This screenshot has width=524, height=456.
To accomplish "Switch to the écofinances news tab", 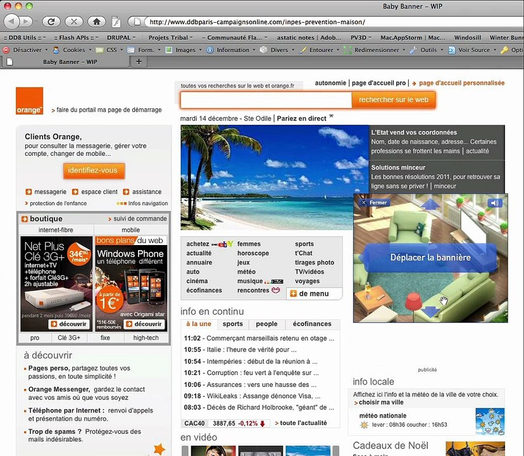I will pos(312,324).
